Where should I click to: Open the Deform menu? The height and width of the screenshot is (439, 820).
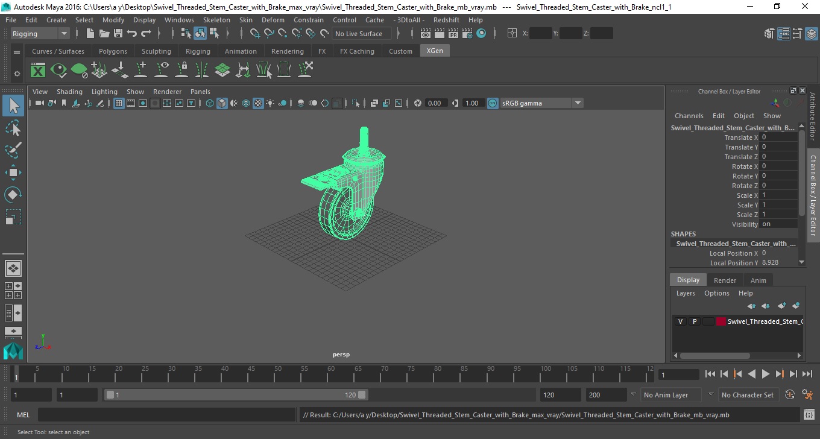point(273,20)
